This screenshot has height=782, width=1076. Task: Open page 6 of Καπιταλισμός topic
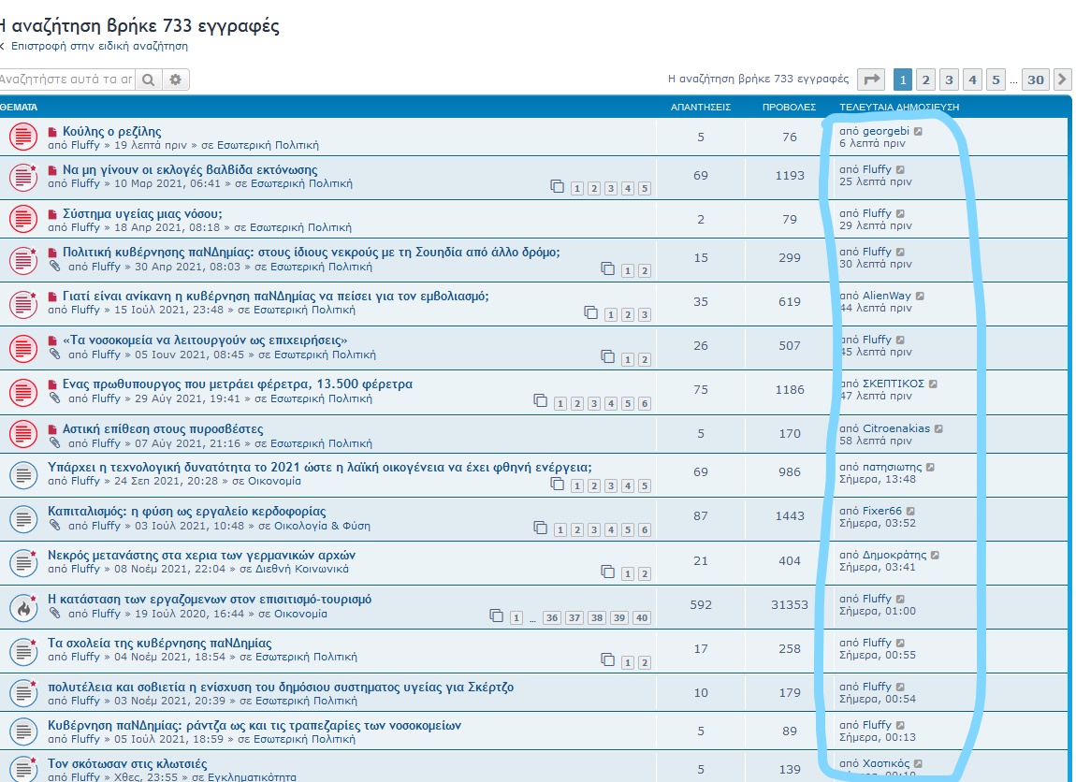(x=645, y=529)
